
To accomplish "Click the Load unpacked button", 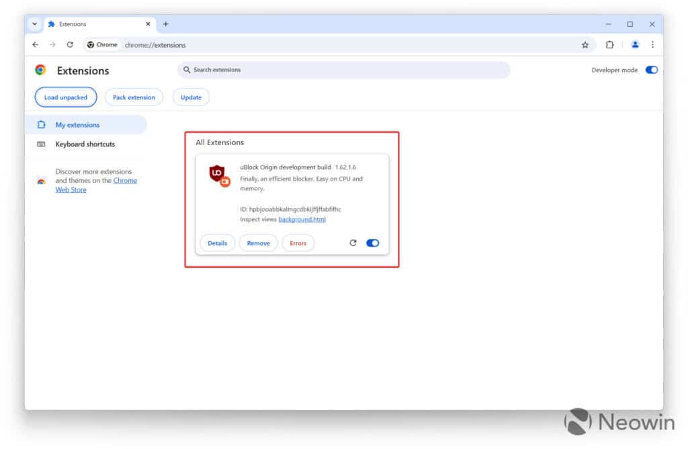I will click(x=66, y=97).
